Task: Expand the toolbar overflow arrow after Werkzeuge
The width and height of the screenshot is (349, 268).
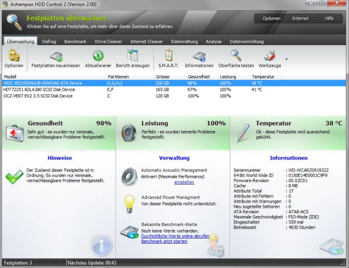Action: tap(286, 59)
